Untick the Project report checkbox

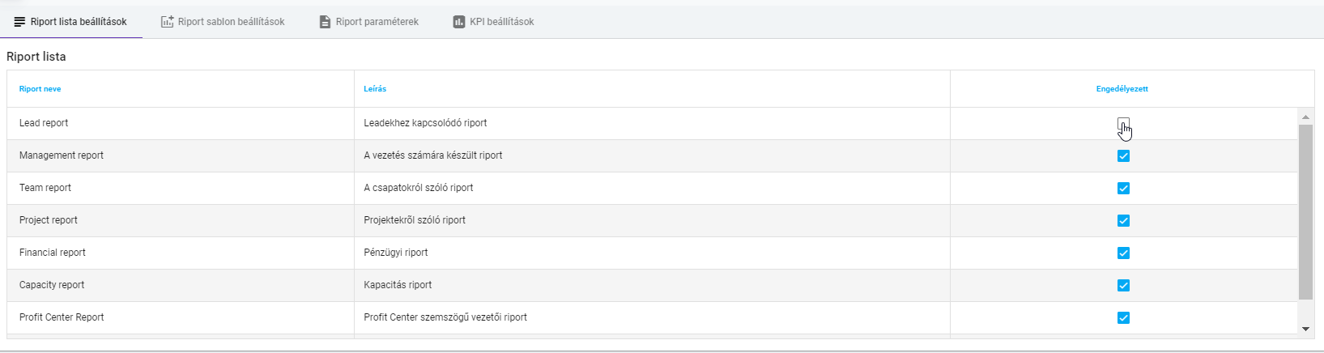point(1123,220)
